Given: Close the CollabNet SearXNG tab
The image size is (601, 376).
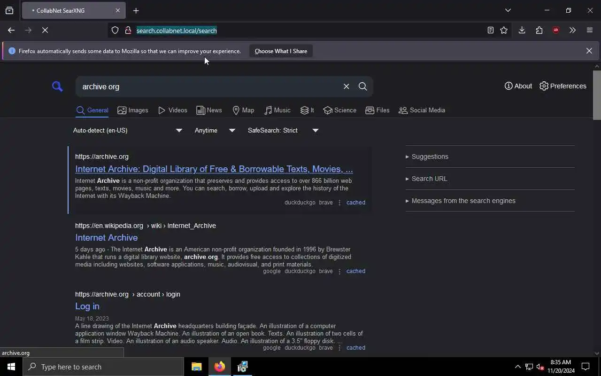Looking at the screenshot, I should pyautogui.click(x=118, y=10).
